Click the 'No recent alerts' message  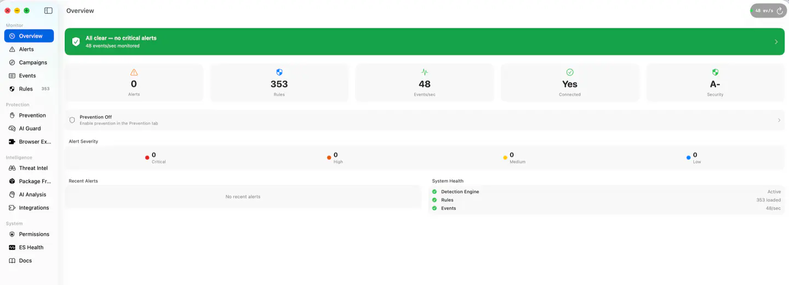(243, 196)
